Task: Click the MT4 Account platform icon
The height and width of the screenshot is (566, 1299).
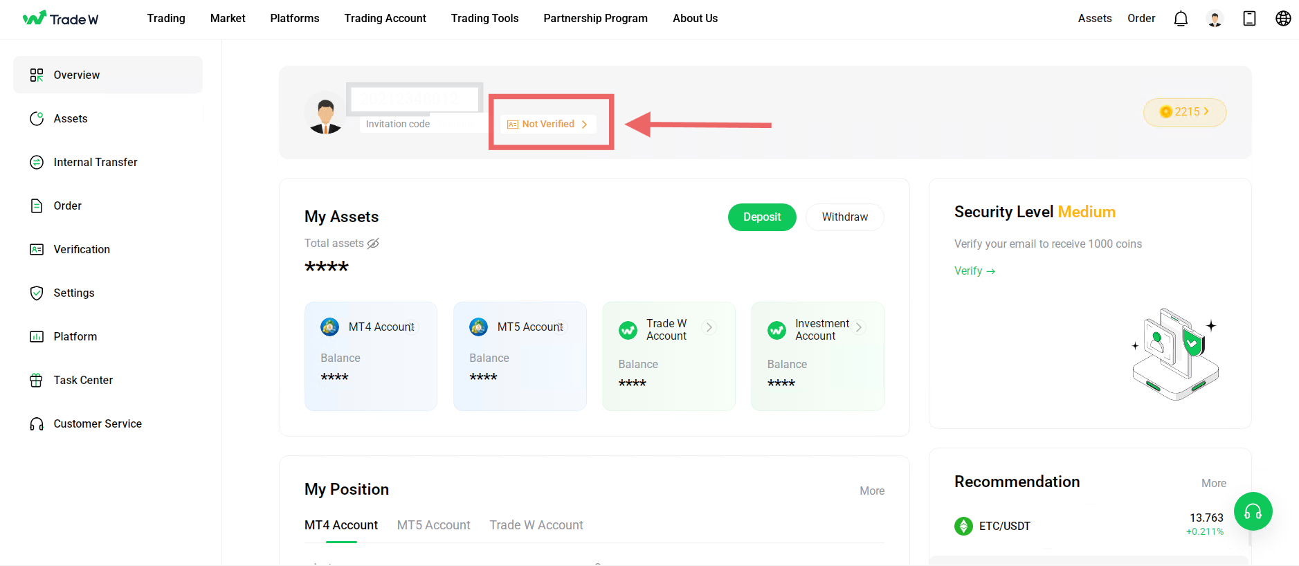Action: click(330, 327)
